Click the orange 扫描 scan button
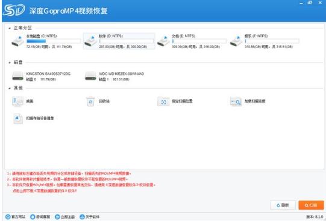The image size is (326, 221). click(x=311, y=205)
